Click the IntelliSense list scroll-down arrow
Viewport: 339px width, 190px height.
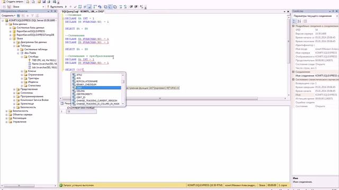click(x=123, y=104)
